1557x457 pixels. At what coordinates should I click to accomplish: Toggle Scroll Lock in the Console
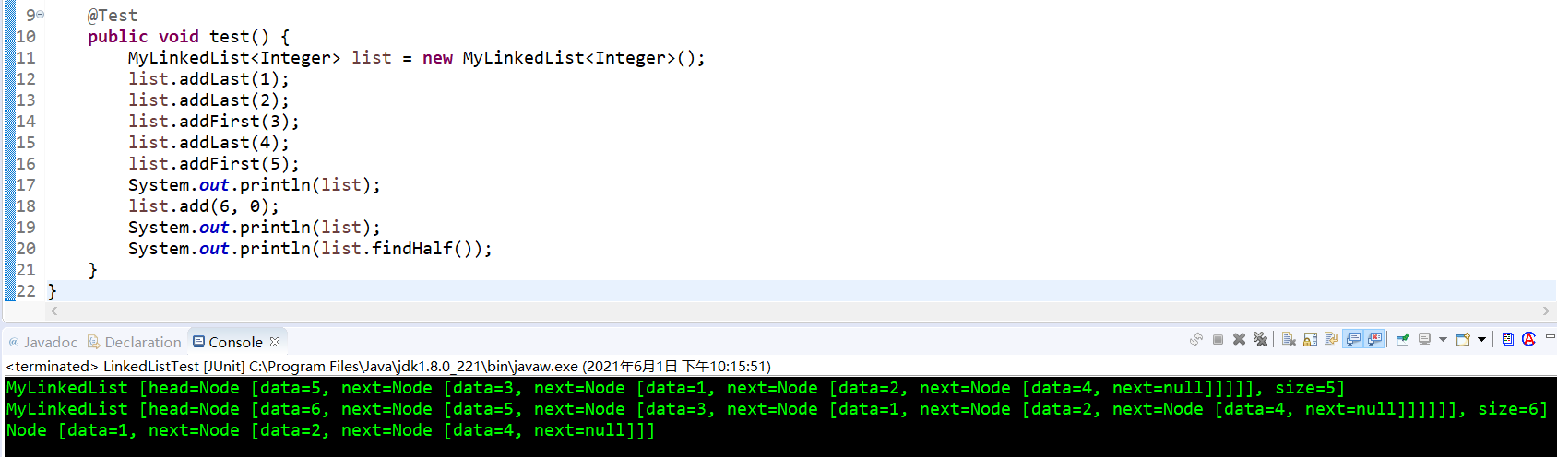(x=1310, y=339)
